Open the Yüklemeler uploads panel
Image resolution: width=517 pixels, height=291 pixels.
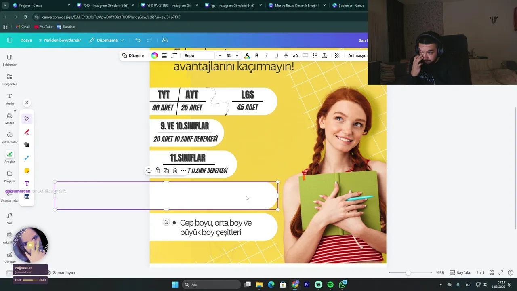[x=10, y=137]
